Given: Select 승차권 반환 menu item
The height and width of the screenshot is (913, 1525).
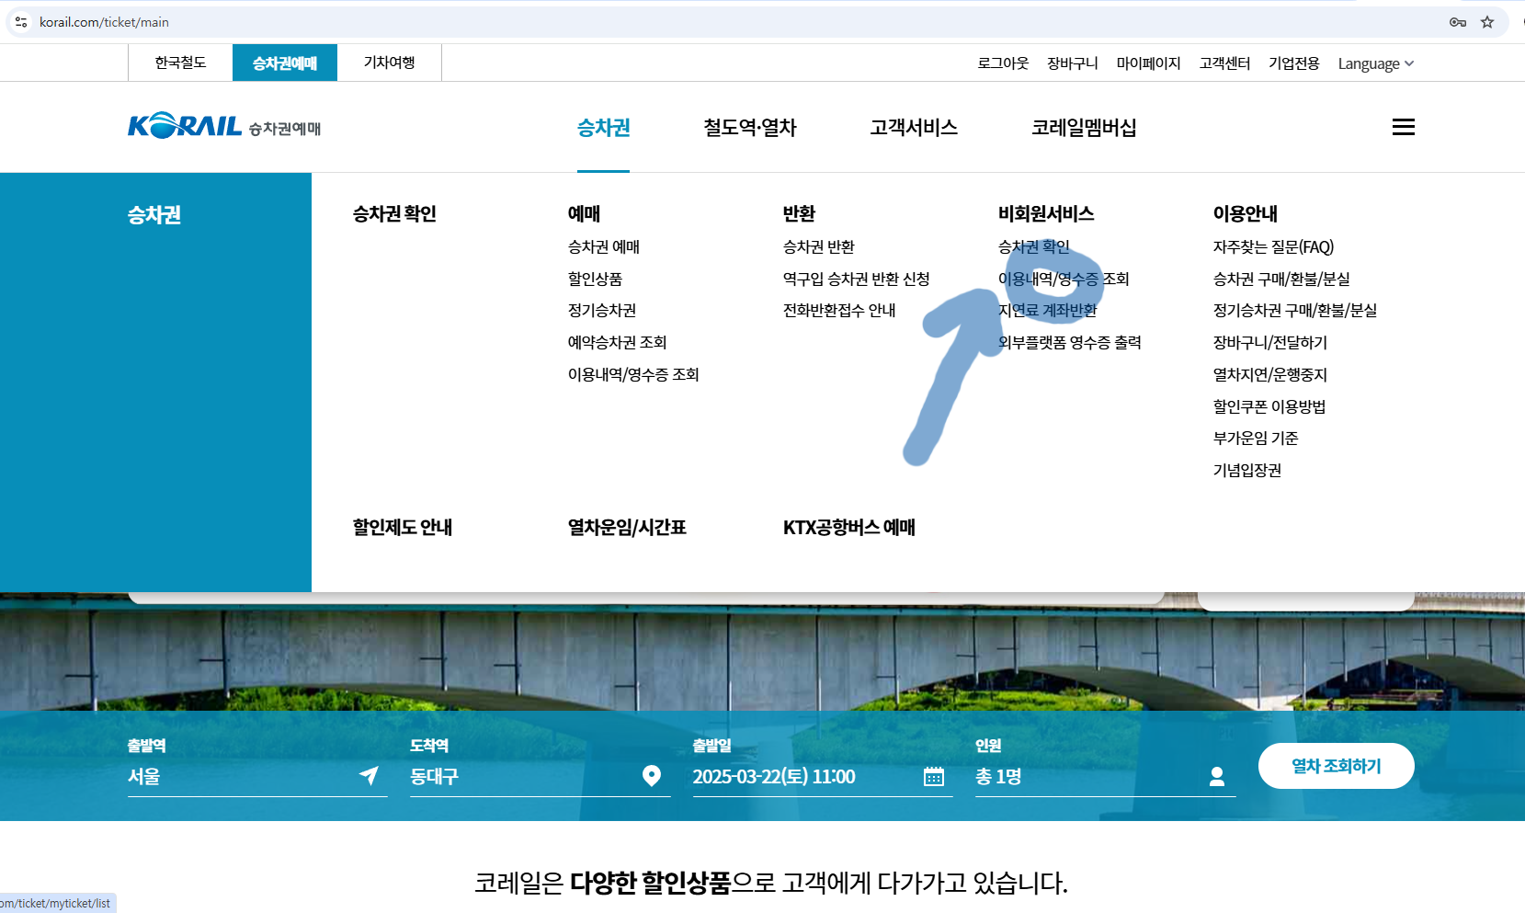Looking at the screenshot, I should (x=819, y=246).
